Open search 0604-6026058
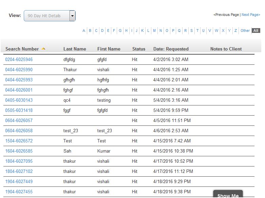The width and height of the screenshot is (265, 198). [x=19, y=131]
